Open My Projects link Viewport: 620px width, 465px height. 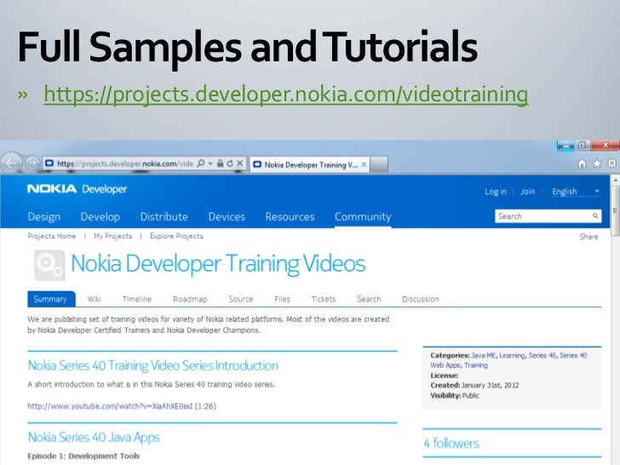point(112,236)
